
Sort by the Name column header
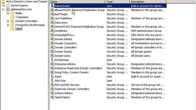click(77, 2)
